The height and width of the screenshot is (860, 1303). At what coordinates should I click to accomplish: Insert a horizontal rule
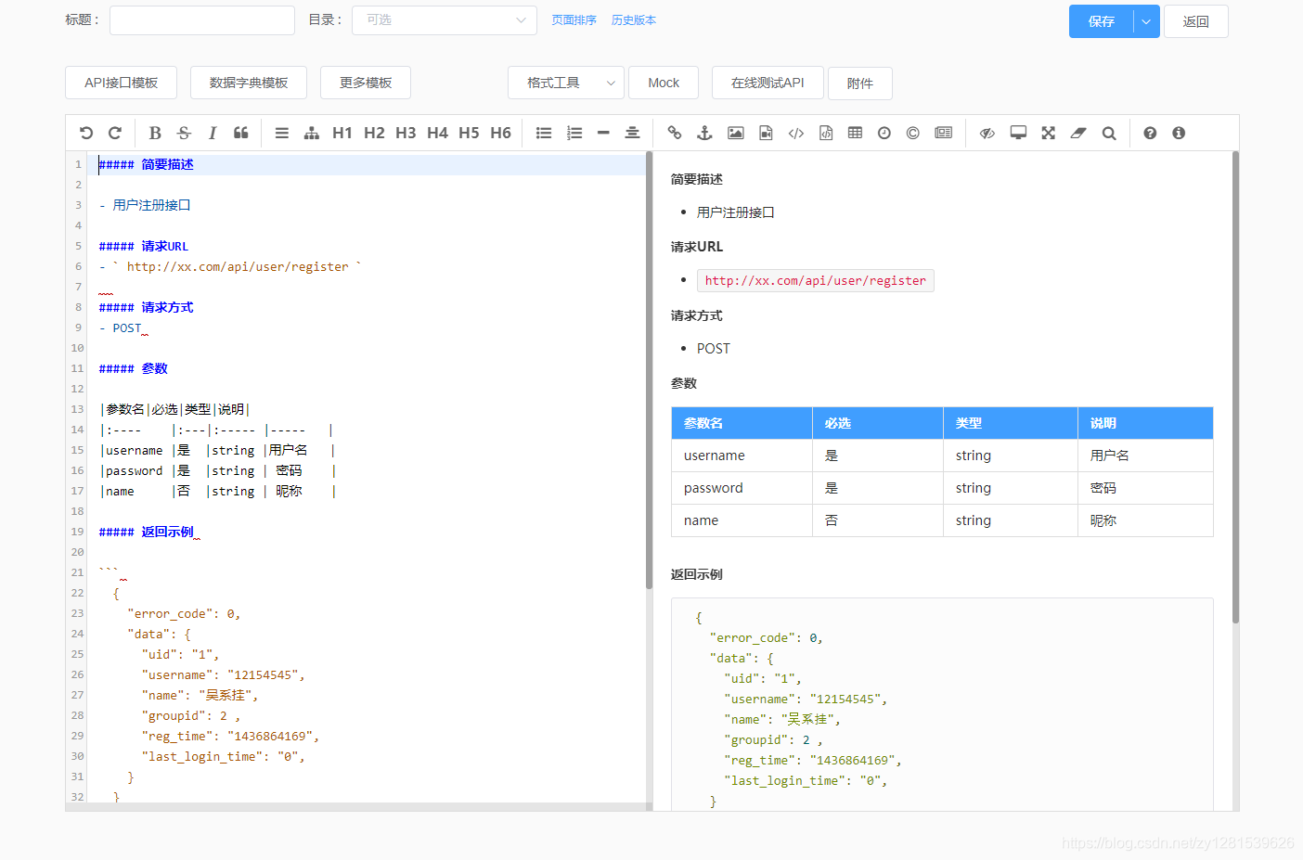pyautogui.click(x=603, y=133)
